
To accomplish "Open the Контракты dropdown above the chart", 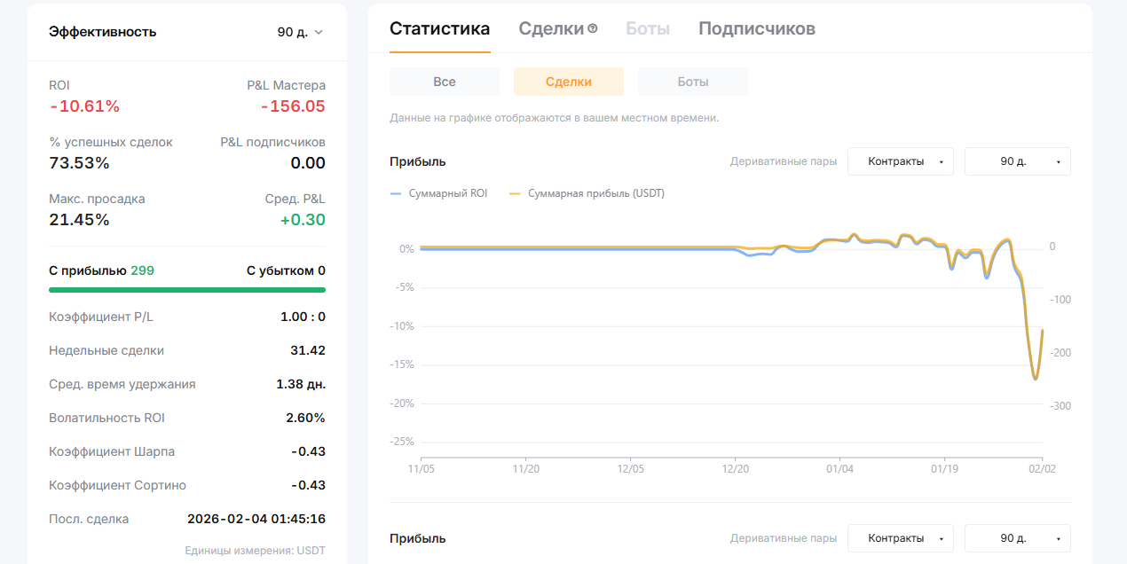I will (x=900, y=161).
